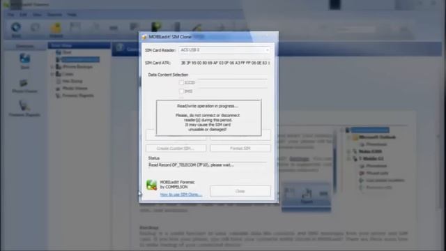
Task: Toggle the ICCID checkbox
Action: point(181,82)
